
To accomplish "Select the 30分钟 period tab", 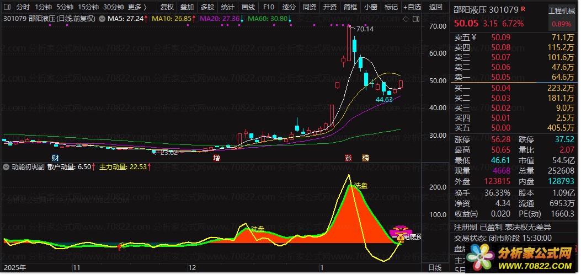I will tap(113, 7).
